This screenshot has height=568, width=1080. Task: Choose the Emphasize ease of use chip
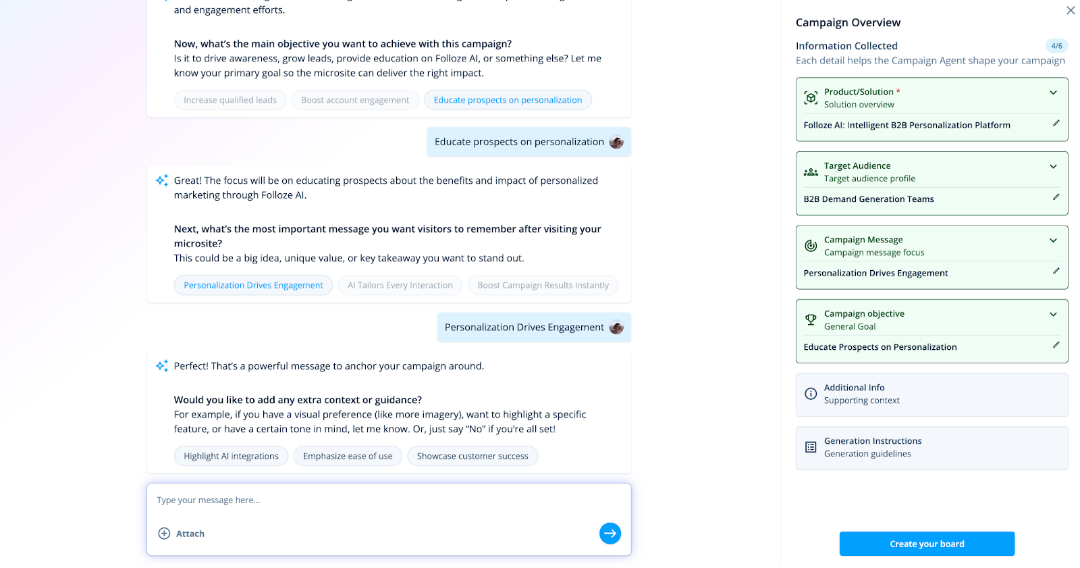coord(348,457)
